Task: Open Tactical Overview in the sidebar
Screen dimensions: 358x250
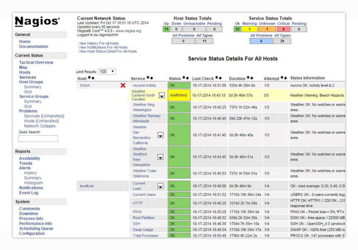Action: click(x=36, y=62)
